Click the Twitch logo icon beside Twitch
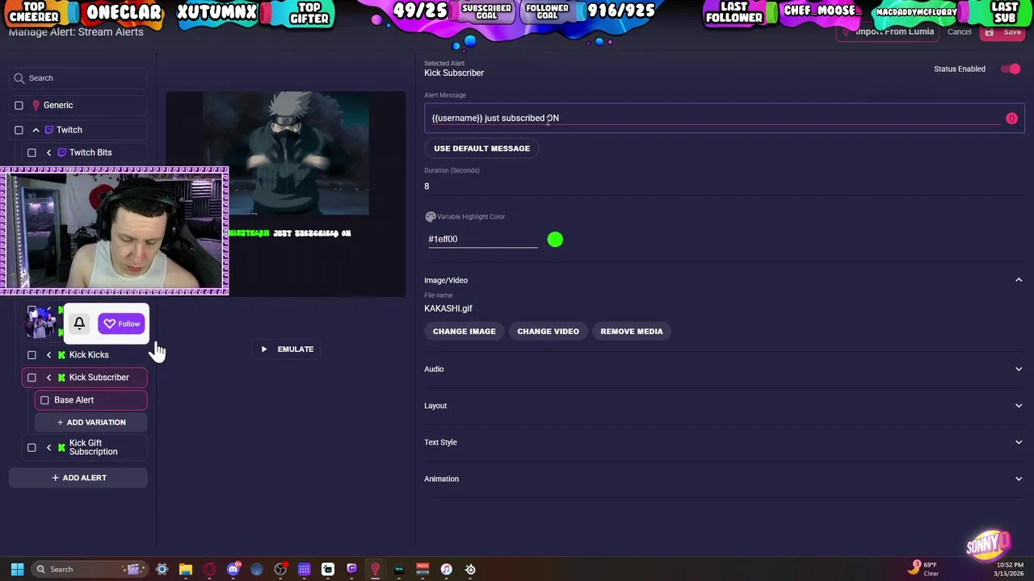This screenshot has height=581, width=1034. [x=49, y=130]
